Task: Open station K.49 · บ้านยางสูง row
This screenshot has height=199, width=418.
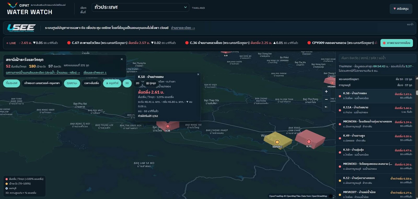Action: click(375, 138)
